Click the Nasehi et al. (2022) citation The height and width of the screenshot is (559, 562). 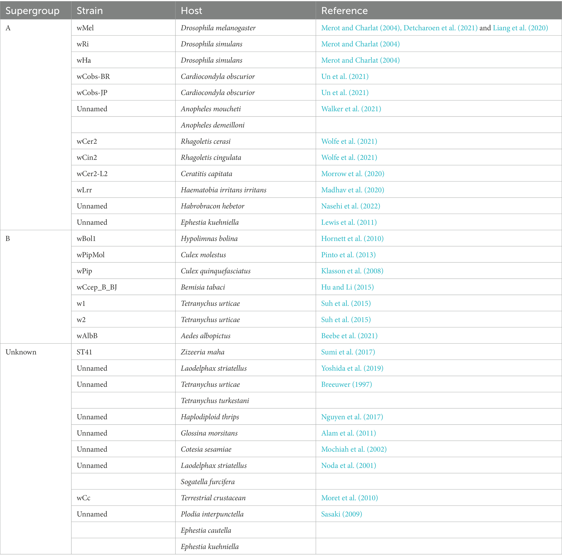[x=351, y=206]
